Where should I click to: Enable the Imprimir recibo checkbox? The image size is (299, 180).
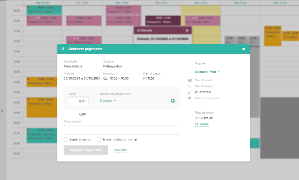(x=66, y=139)
